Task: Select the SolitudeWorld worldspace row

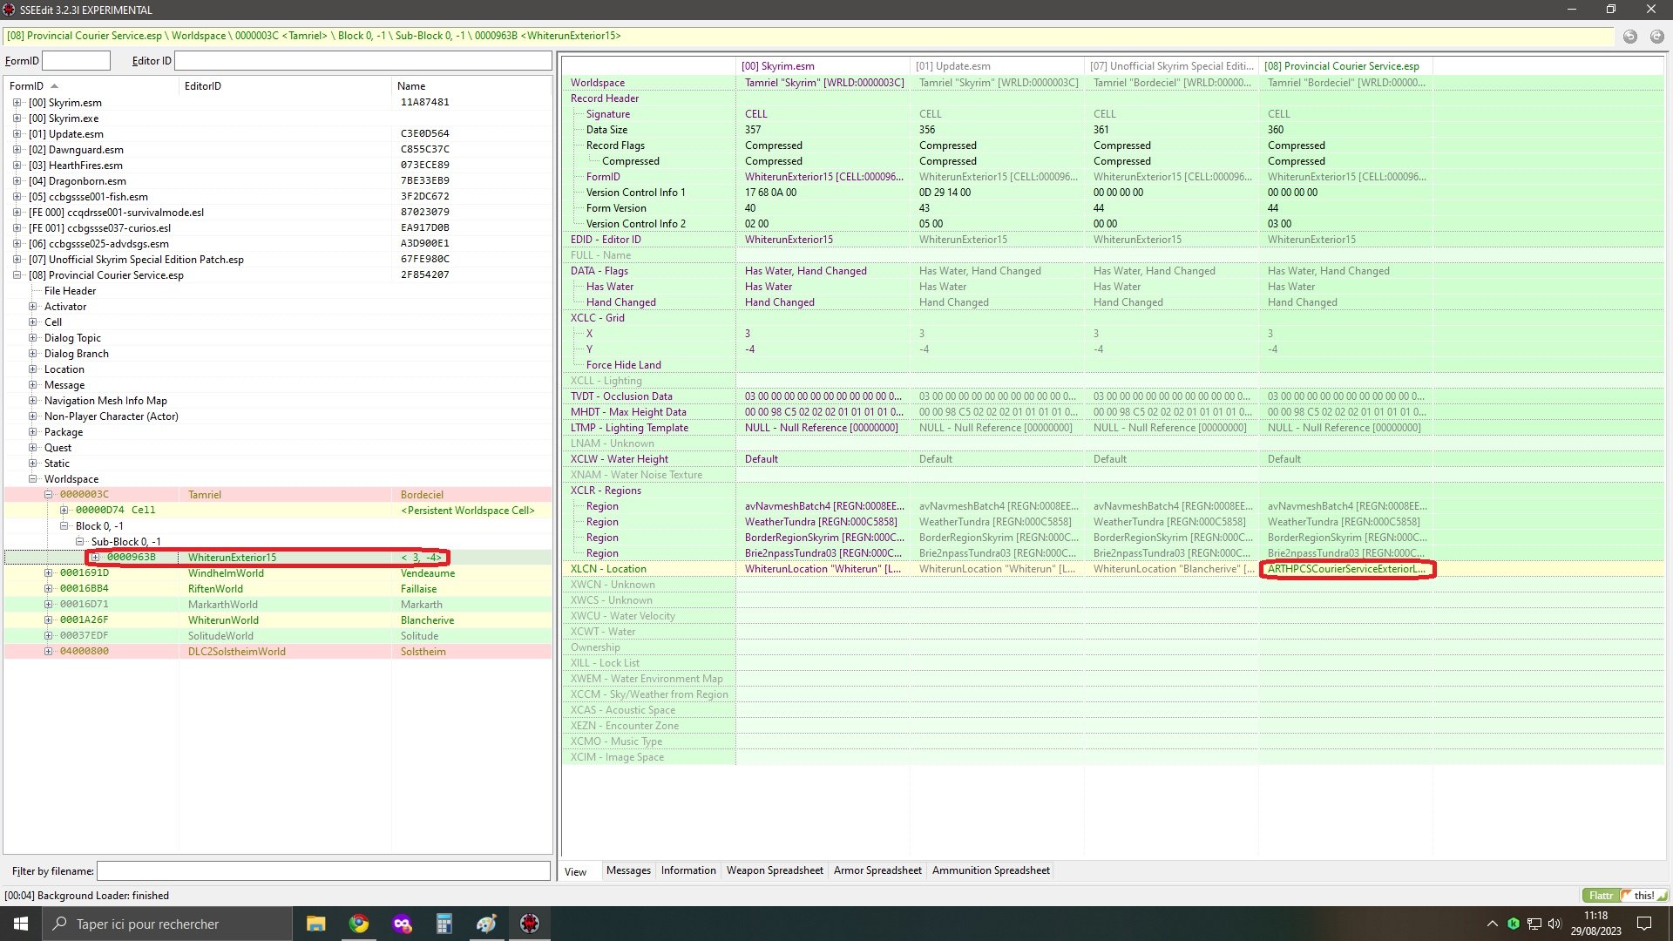Action: click(278, 636)
